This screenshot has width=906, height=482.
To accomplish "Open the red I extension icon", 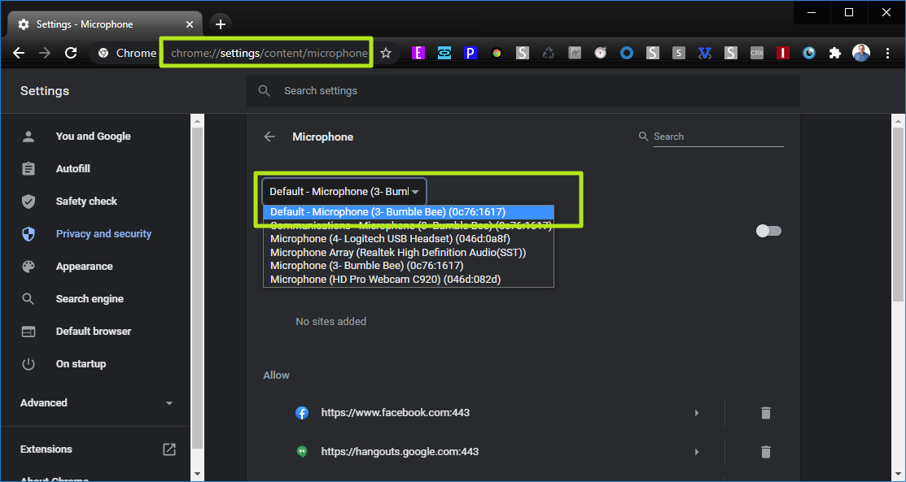I will click(783, 53).
